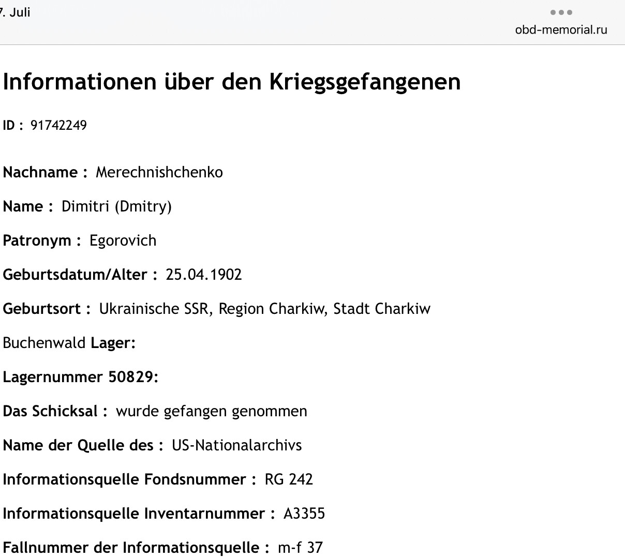Click the Fallnummer der Informationsquelle label
This screenshot has height=559, width=625.
coord(137,548)
